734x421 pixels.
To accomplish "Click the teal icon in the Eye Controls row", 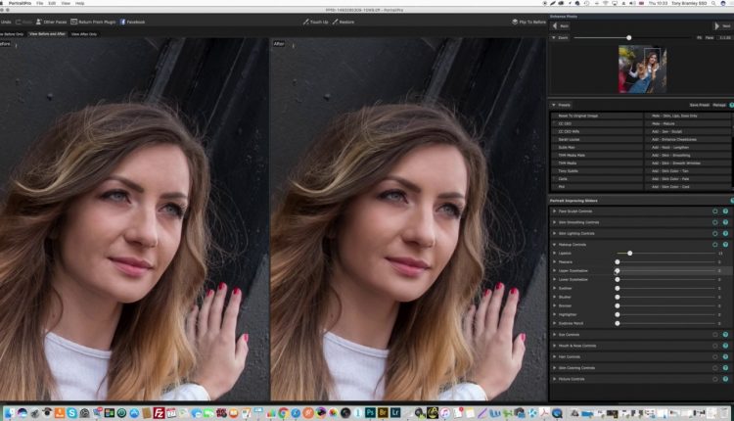I will point(725,335).
